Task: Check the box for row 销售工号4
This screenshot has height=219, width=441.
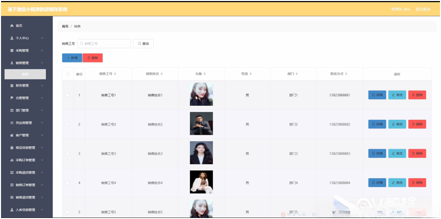Action: click(67, 183)
